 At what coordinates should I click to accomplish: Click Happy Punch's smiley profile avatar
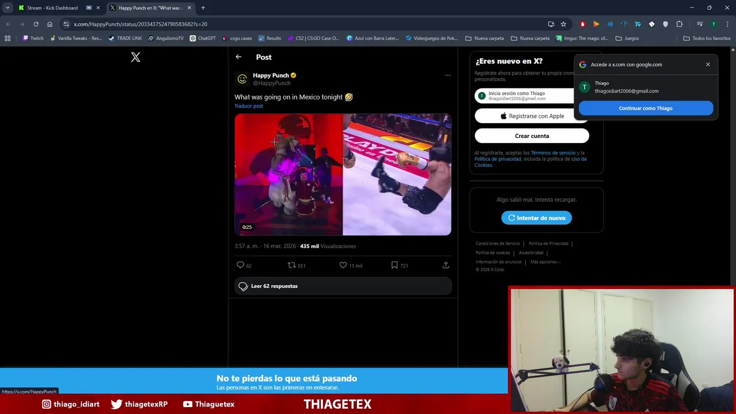tap(242, 79)
